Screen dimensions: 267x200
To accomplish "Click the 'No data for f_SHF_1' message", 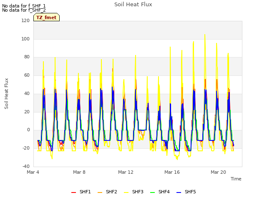I will click(24, 6).
